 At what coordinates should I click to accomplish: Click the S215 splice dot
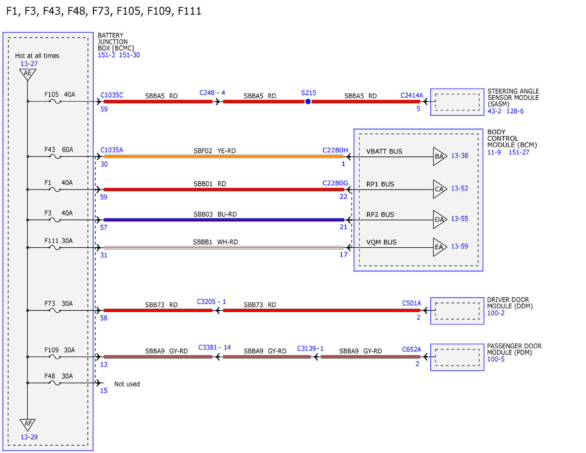308,102
